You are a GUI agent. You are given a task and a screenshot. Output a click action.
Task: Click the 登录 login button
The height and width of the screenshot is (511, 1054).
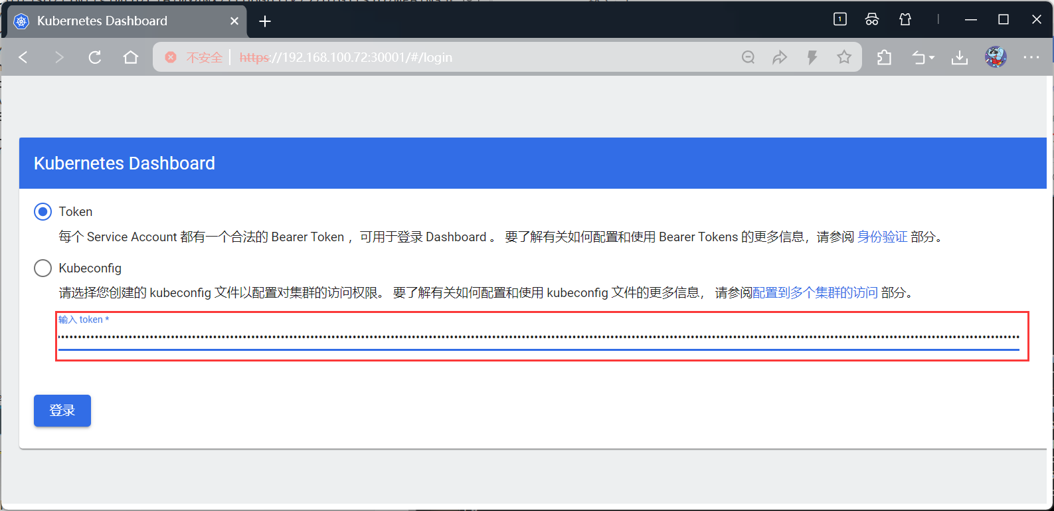[x=62, y=411]
